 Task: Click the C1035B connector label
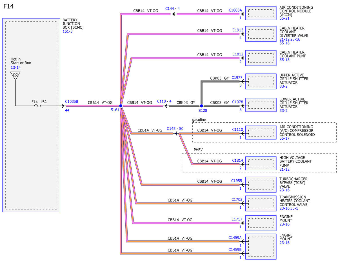coord(72,102)
